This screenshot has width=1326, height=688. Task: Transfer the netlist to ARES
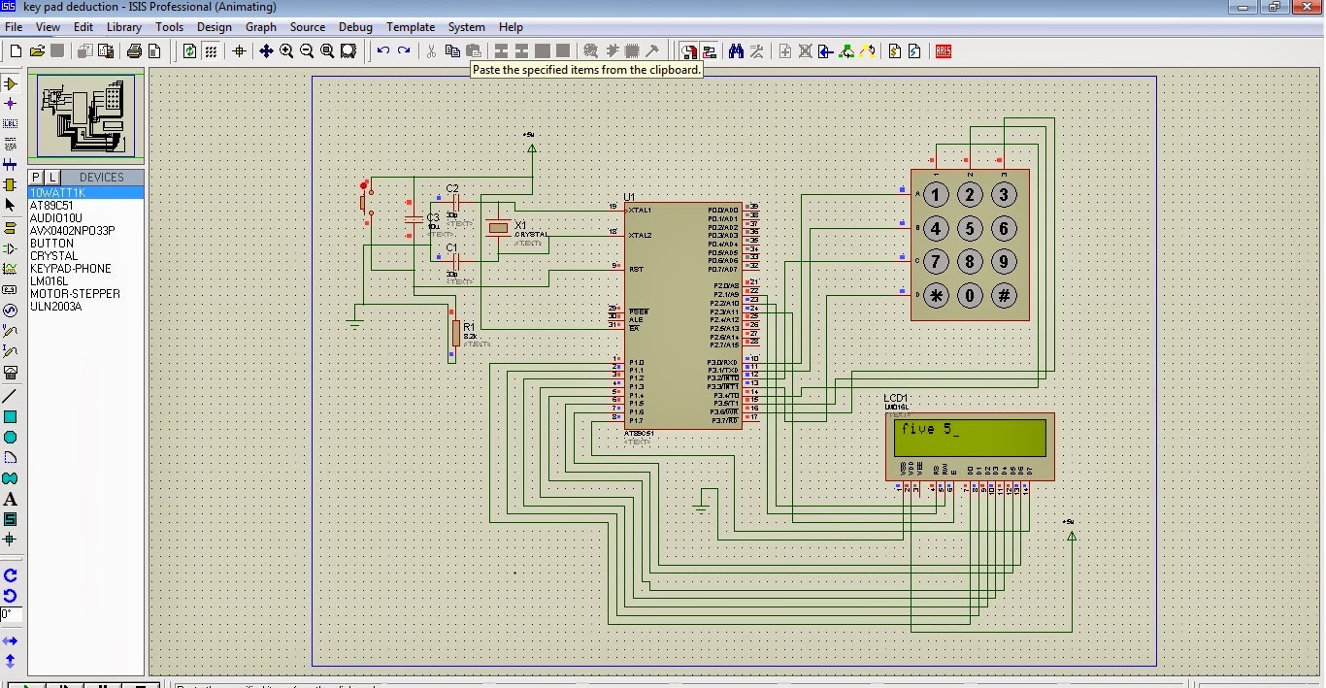tap(943, 50)
